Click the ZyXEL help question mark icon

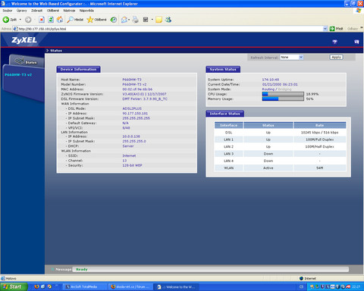point(334,42)
